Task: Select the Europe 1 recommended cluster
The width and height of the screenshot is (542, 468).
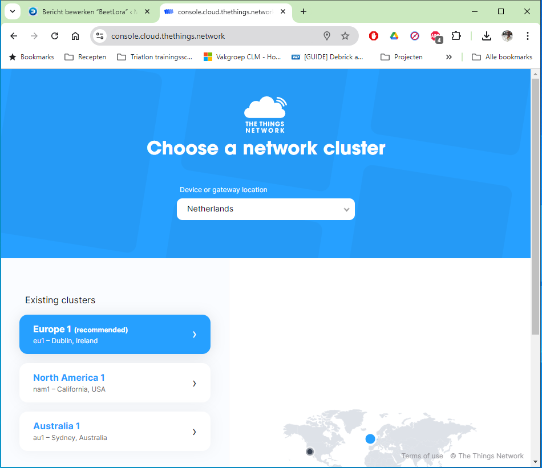Action: click(115, 335)
